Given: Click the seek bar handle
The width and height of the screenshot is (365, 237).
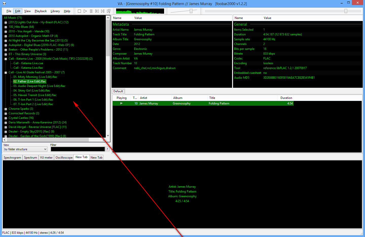Looking at the screenshot, I should (x=346, y=11).
